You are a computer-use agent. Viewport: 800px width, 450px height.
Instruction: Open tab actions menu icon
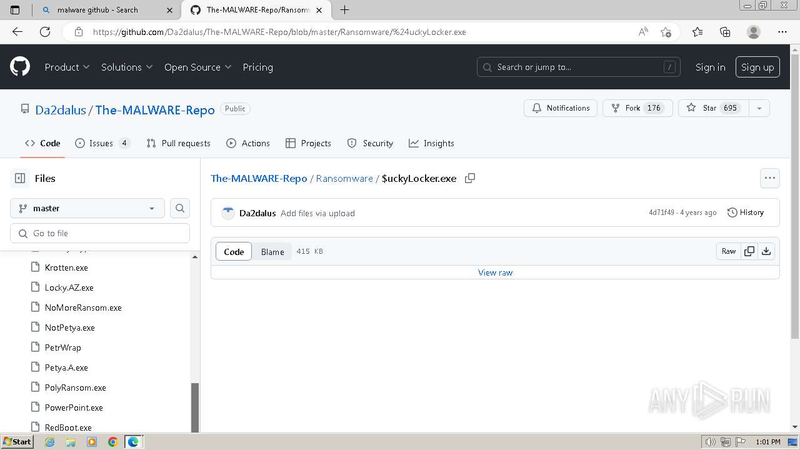pyautogui.click(x=16, y=10)
